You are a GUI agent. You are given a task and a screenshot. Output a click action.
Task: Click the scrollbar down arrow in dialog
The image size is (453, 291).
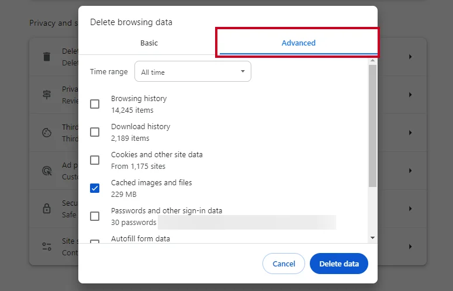372,238
